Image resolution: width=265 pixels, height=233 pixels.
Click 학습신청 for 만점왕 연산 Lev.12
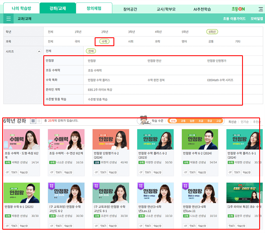pyautogui.click(x=157, y=226)
